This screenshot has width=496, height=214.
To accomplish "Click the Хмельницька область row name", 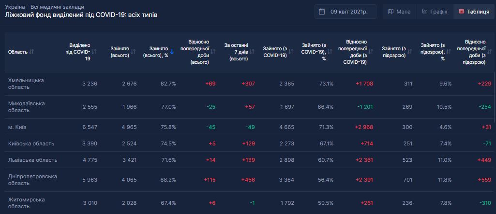I will coord(26,84).
